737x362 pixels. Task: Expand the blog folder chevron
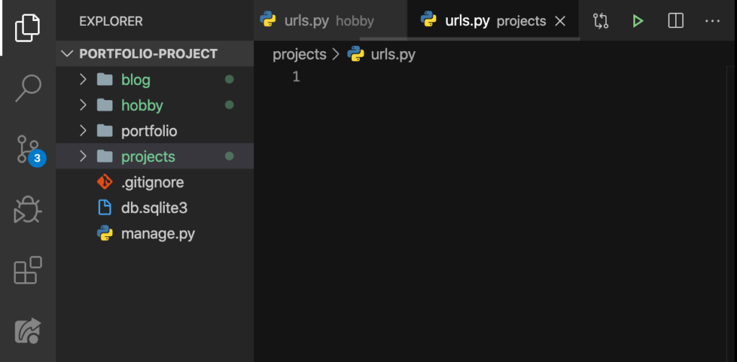83,79
